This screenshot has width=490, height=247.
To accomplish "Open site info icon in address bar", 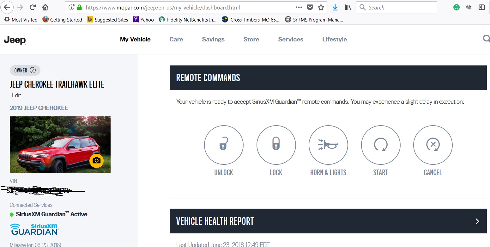I will pos(71,7).
